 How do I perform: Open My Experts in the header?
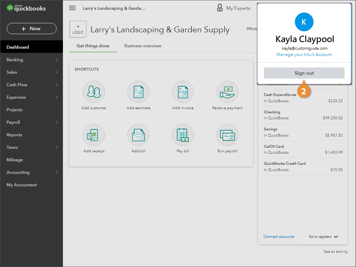point(234,8)
